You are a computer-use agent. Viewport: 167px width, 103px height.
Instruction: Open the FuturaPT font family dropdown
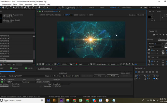(156, 43)
